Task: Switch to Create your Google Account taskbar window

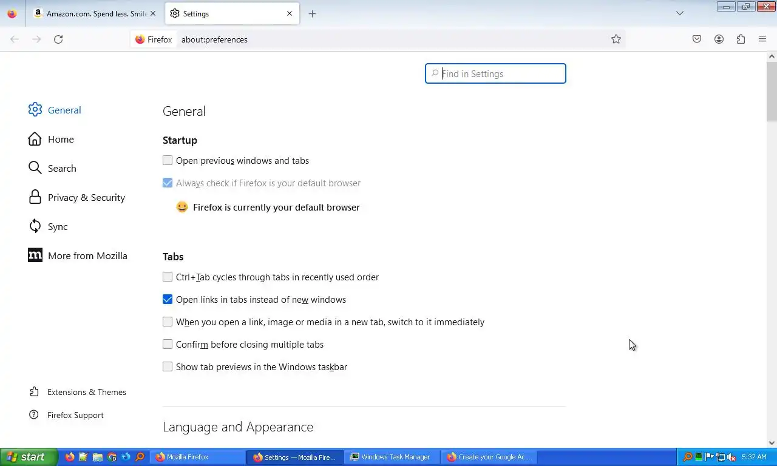Action: point(489,457)
